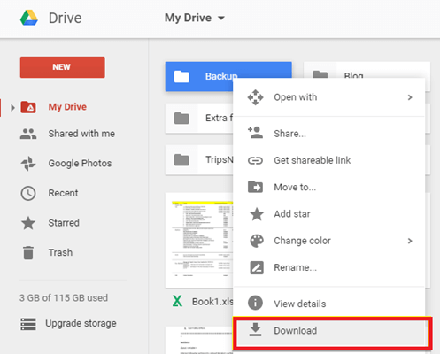This screenshot has width=440, height=354.
Task: Open the Trash bin icon
Action: pyautogui.click(x=28, y=252)
